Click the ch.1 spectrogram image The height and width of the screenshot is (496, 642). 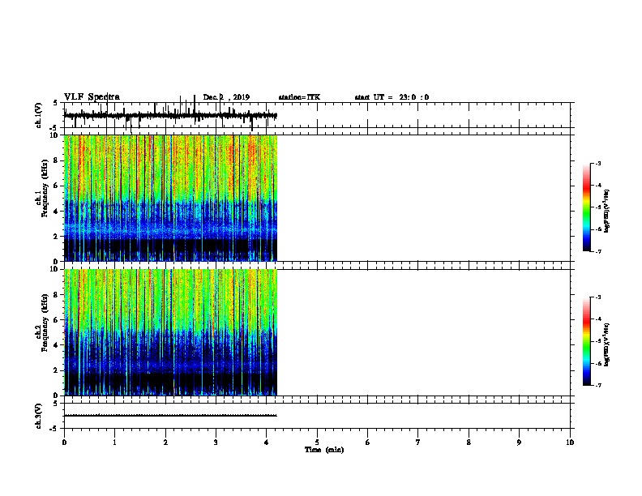[171, 198]
